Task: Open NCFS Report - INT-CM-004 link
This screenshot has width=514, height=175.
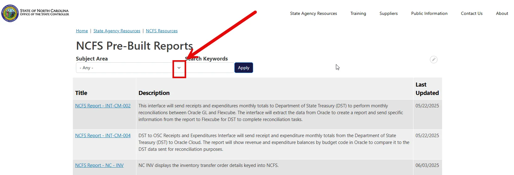Action: tap(103, 136)
